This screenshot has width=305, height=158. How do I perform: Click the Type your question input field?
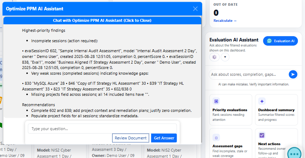point(102,129)
